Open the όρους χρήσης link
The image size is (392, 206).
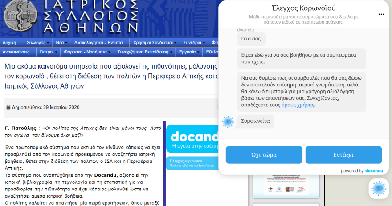click(x=298, y=105)
